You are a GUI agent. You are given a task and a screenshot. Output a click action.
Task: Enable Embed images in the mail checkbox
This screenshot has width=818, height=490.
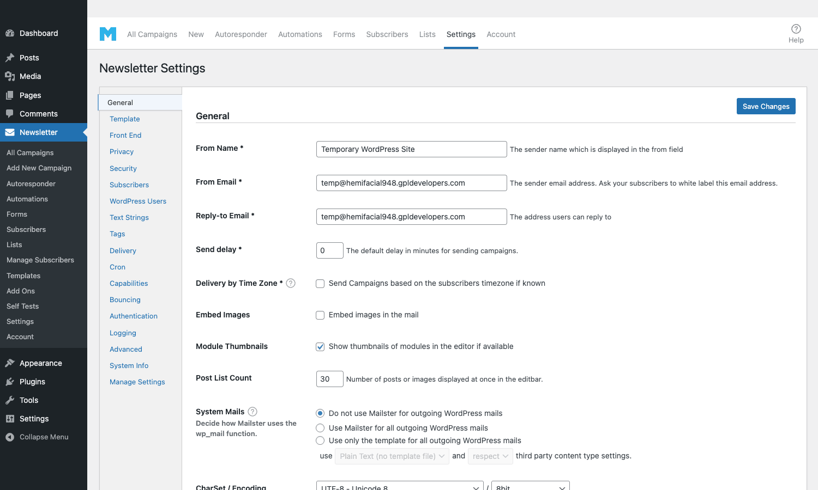pyautogui.click(x=320, y=315)
